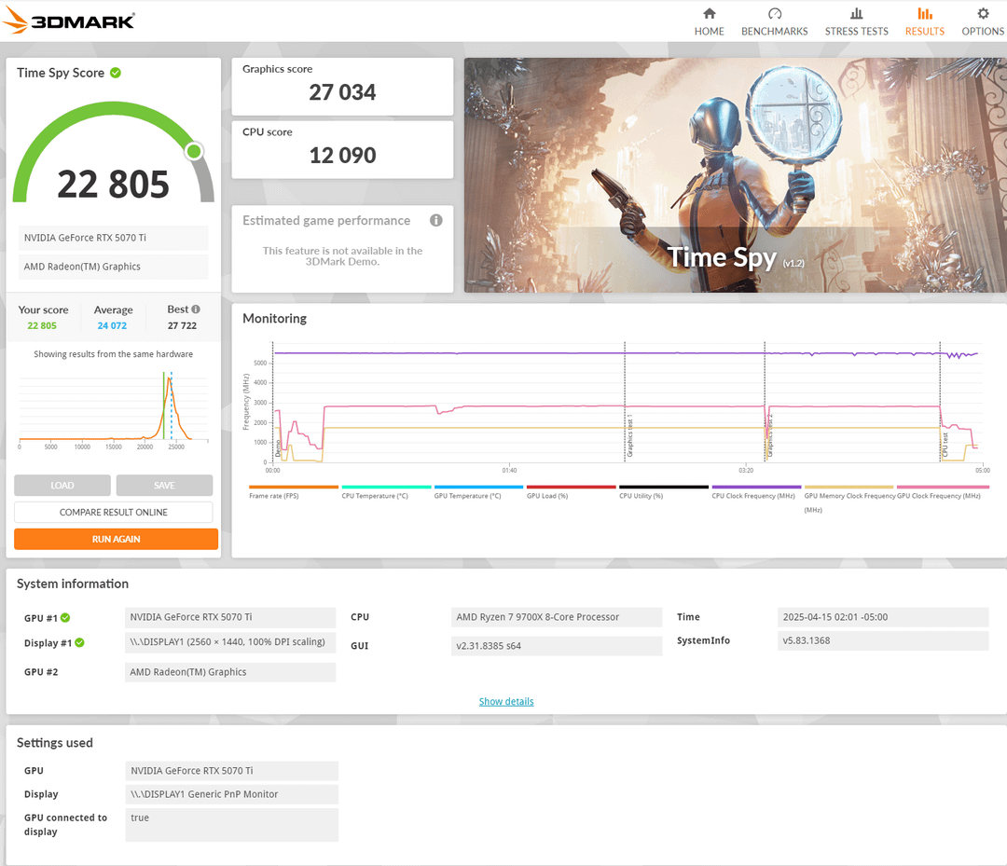Click the Time Spy hero image
The image size is (1007, 866).
coord(736,175)
